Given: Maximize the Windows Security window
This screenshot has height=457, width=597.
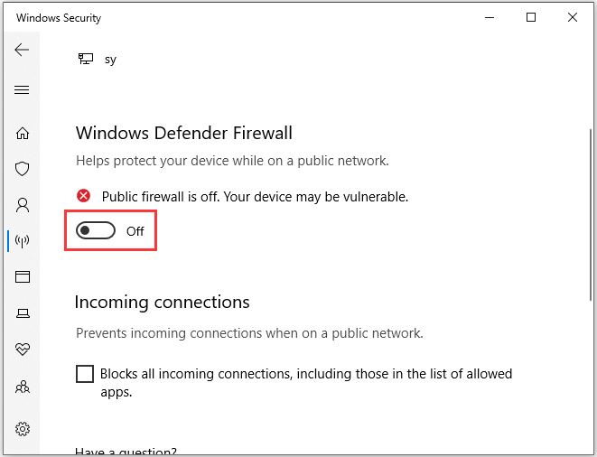Looking at the screenshot, I should [531, 17].
